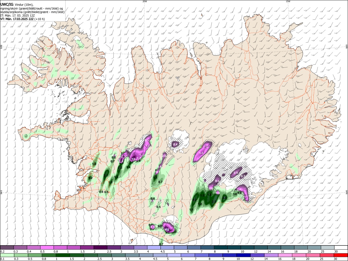
Task: Click the '20W' longitude label
Action: click(145, 1)
